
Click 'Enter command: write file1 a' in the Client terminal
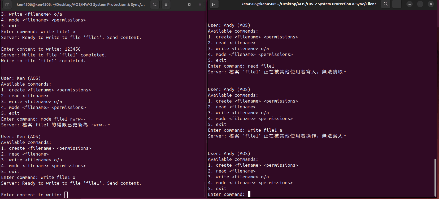(x=245, y=130)
